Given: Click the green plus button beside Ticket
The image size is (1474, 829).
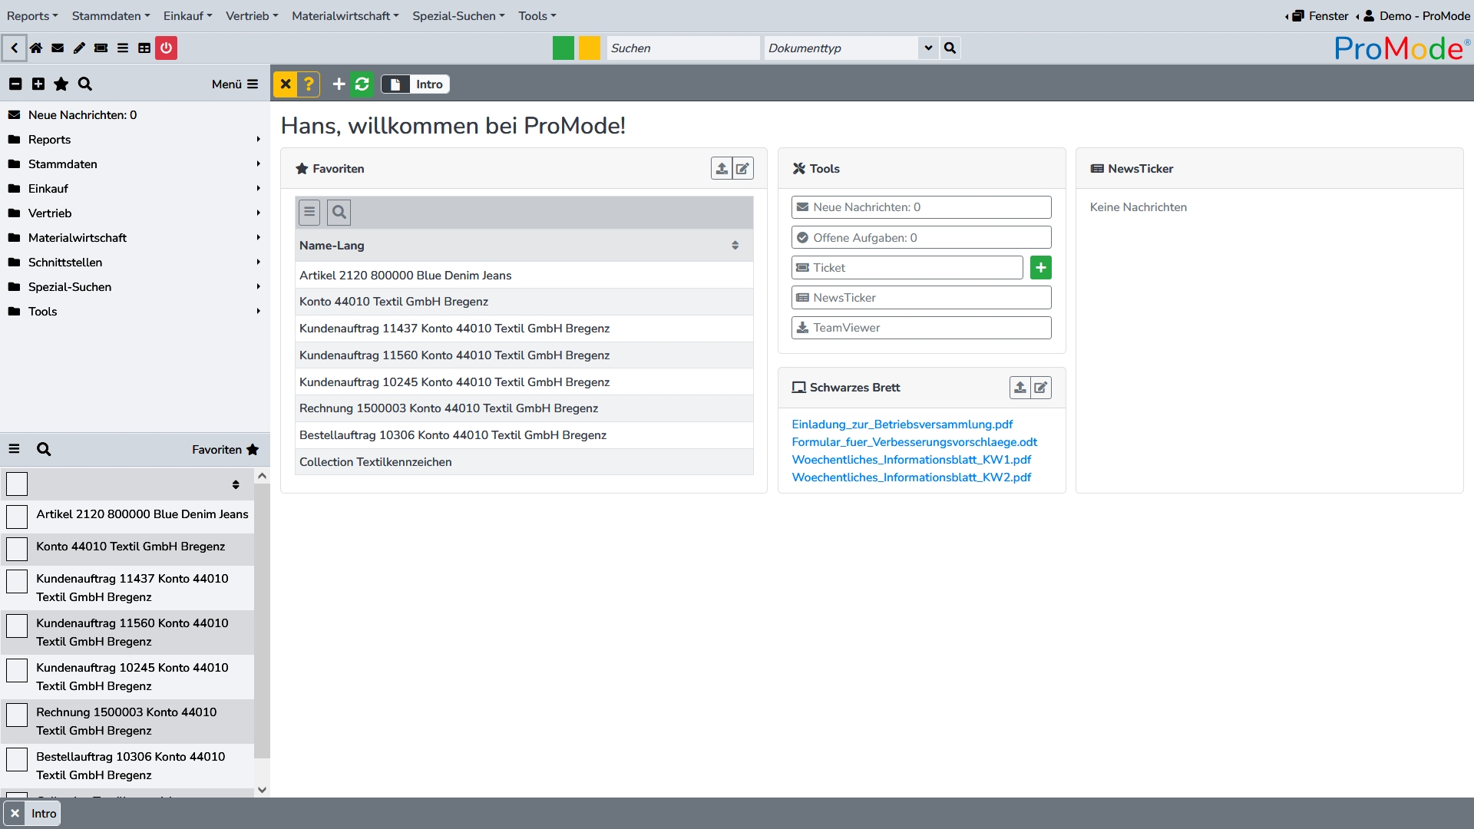Looking at the screenshot, I should (1040, 268).
